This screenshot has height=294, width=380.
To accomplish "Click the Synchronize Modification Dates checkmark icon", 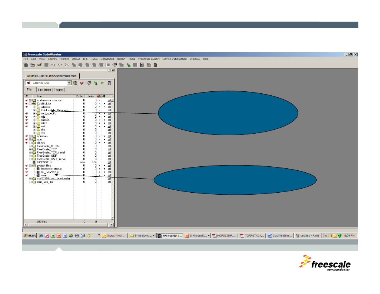I will (82, 83).
